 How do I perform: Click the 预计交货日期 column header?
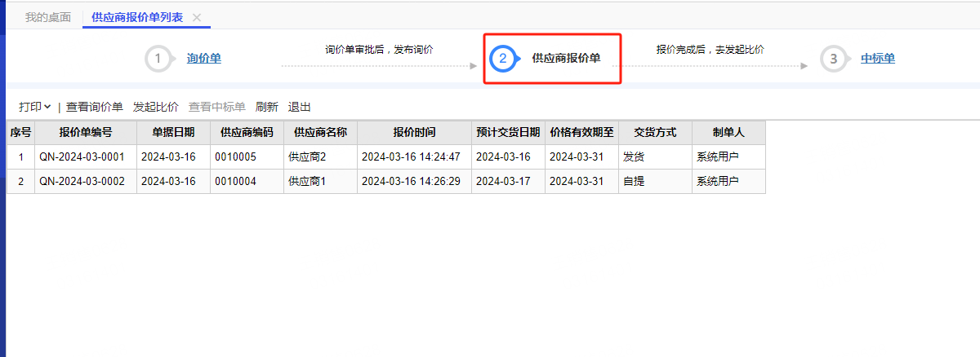[x=508, y=132]
